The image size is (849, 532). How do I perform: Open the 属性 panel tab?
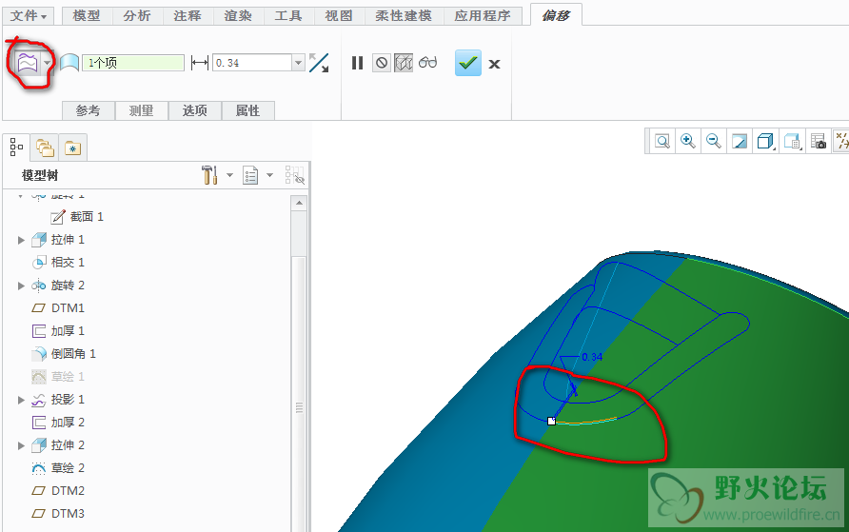point(247,110)
